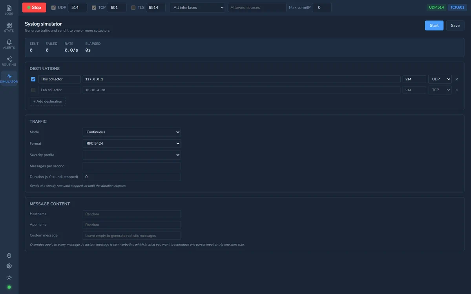Open the Routing sidebar section

click(9, 61)
